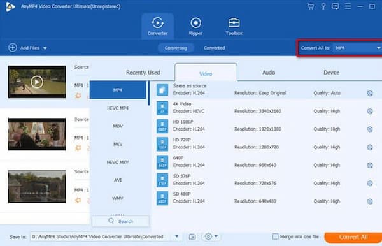Click the shopping cart purchase icon
This screenshot has height=246, width=382.
click(x=311, y=6)
